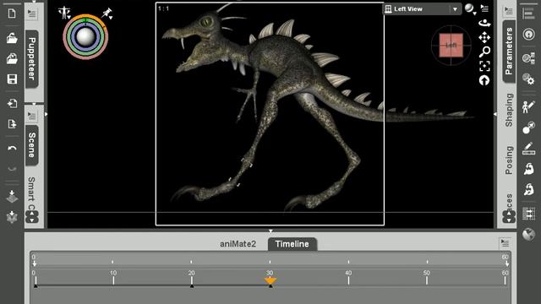Collapse the left pane with the arrow handle
Viewport: 541px width, 304px height.
(x=46, y=114)
